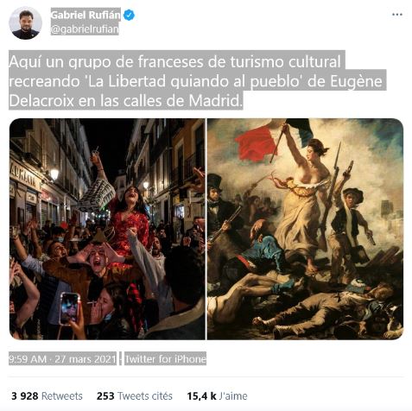View the 253 Tweets cités list
412x411 pixels.
tap(135, 395)
